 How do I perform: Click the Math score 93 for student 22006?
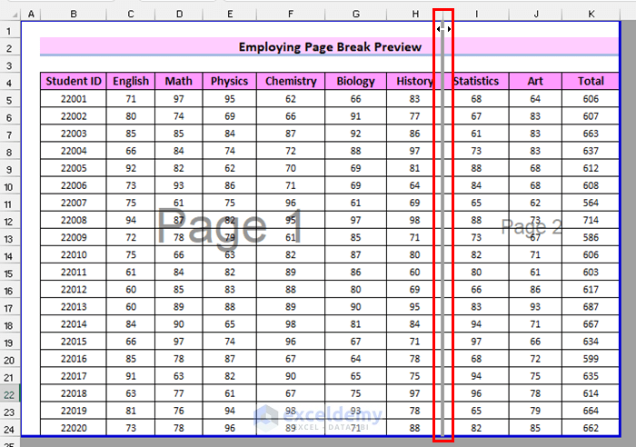179,185
